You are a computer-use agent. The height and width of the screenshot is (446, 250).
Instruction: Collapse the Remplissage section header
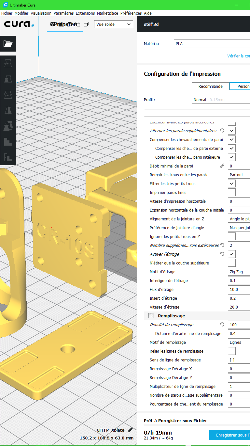click(197, 316)
